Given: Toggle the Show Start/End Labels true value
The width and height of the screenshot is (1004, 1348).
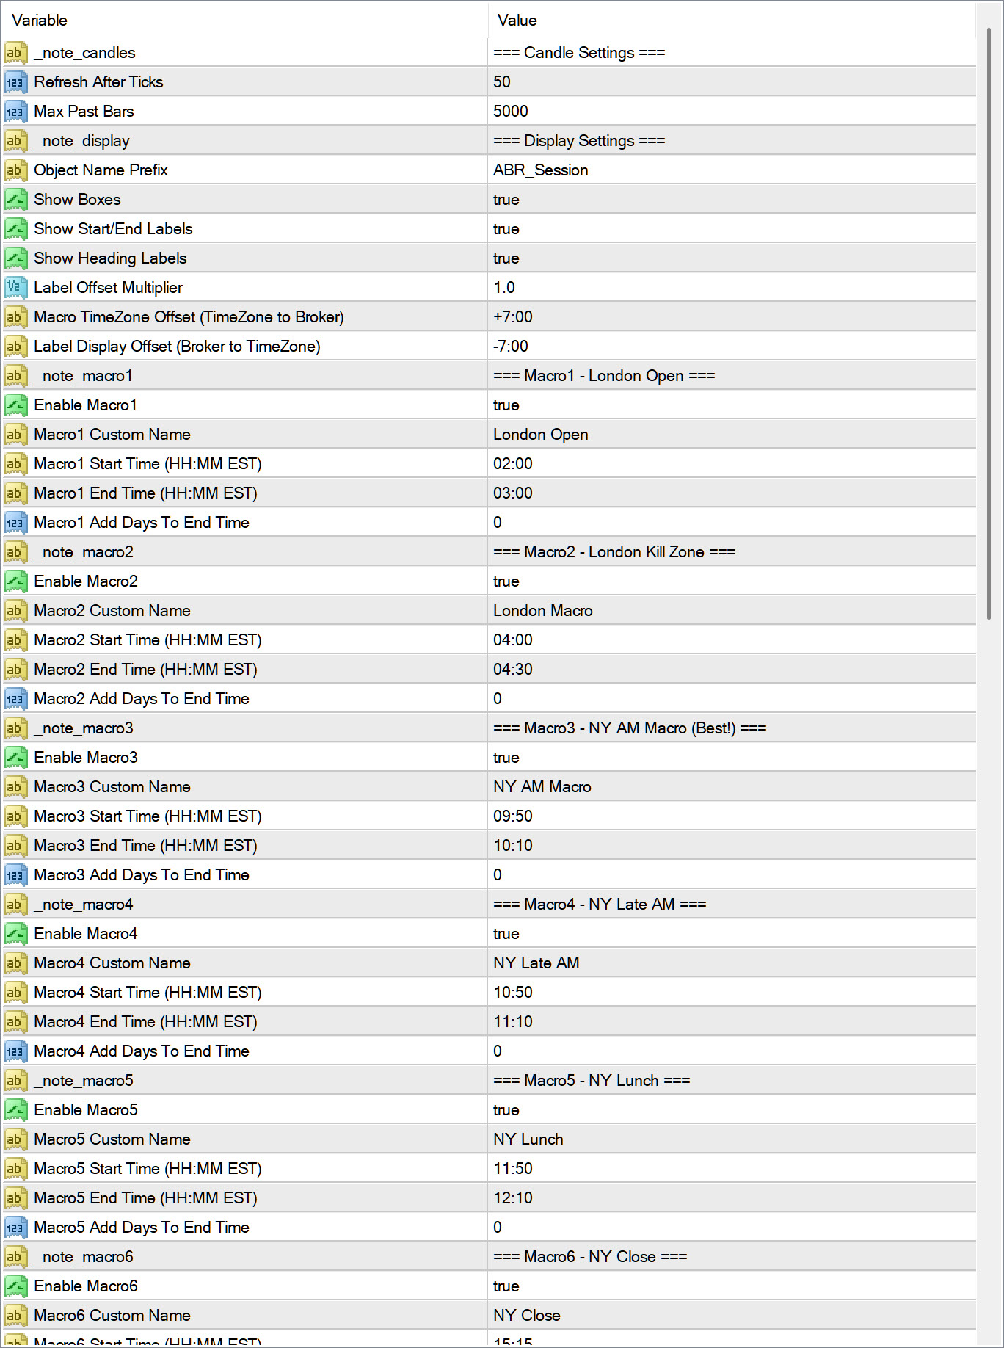Looking at the screenshot, I should 506,229.
